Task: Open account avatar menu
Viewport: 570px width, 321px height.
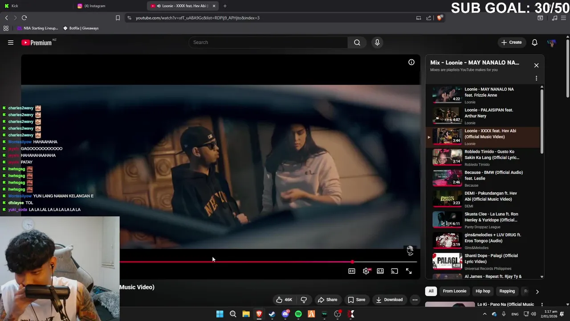Action: (551, 42)
